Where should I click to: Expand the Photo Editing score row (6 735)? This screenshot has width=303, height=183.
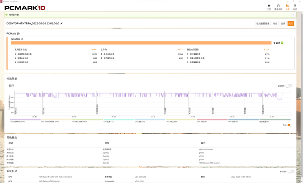(188, 54)
